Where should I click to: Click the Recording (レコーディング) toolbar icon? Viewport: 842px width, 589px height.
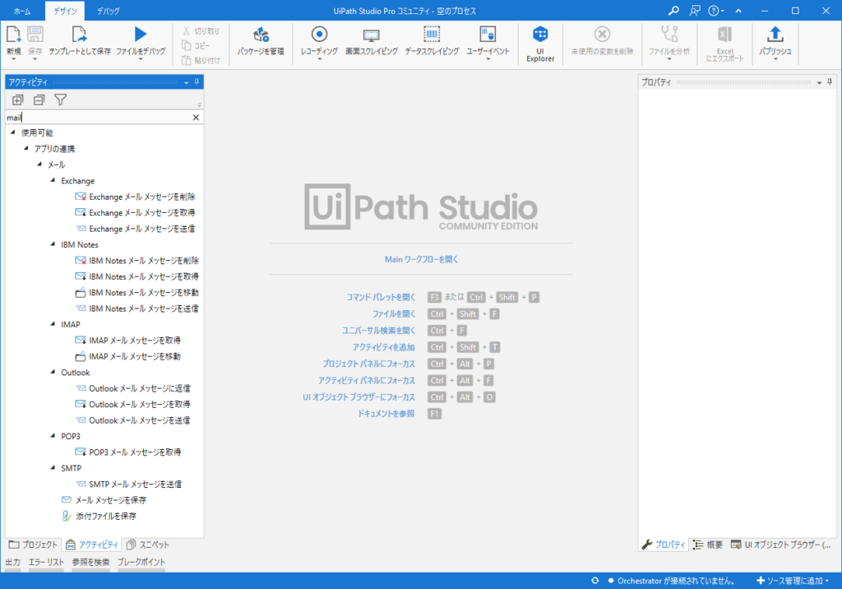tap(319, 35)
